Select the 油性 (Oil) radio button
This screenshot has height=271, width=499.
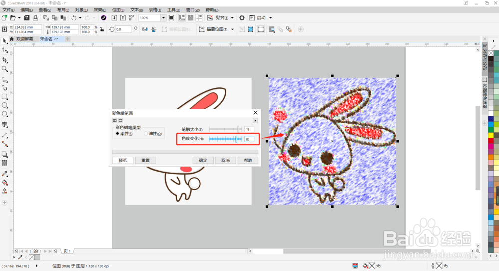click(146, 133)
